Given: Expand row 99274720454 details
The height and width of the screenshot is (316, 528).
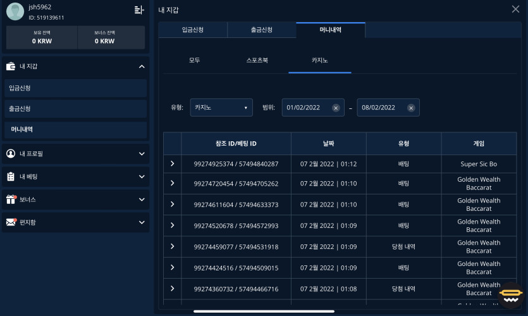Looking at the screenshot, I should pos(173,183).
